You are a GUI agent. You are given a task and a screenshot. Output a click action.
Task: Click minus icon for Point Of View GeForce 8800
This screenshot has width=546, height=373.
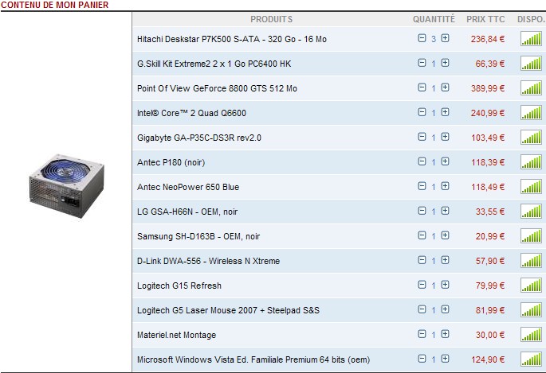click(422, 87)
